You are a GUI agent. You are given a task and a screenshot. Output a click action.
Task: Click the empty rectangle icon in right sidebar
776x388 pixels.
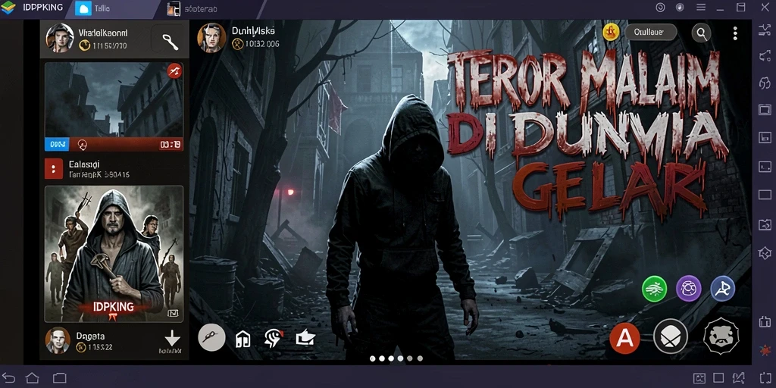(x=765, y=195)
